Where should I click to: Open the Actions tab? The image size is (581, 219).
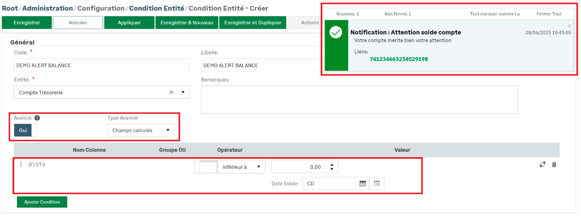click(309, 23)
